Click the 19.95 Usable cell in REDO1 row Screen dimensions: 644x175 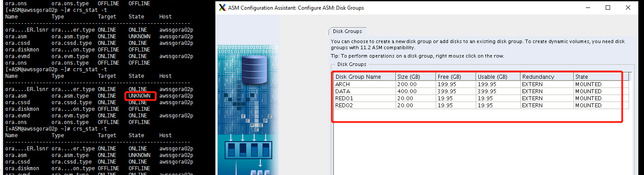498,98
